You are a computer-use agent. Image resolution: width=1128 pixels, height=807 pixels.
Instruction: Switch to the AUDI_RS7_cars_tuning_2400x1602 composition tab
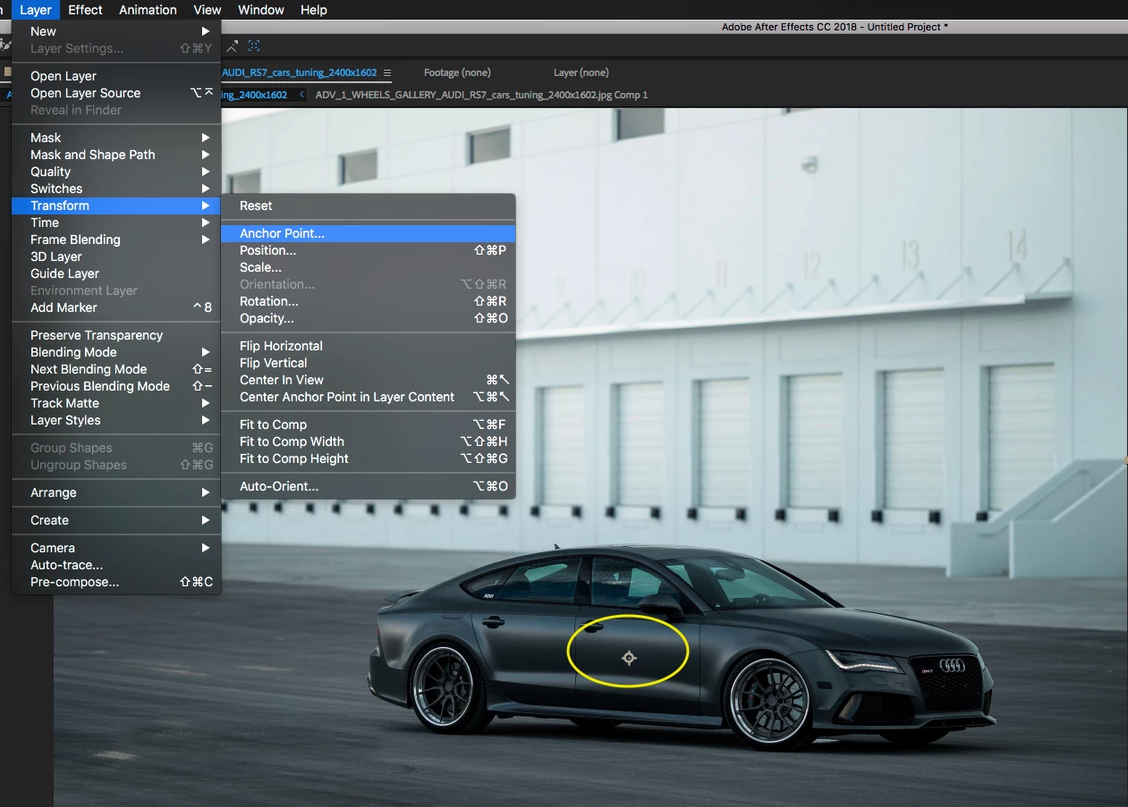pyautogui.click(x=300, y=72)
